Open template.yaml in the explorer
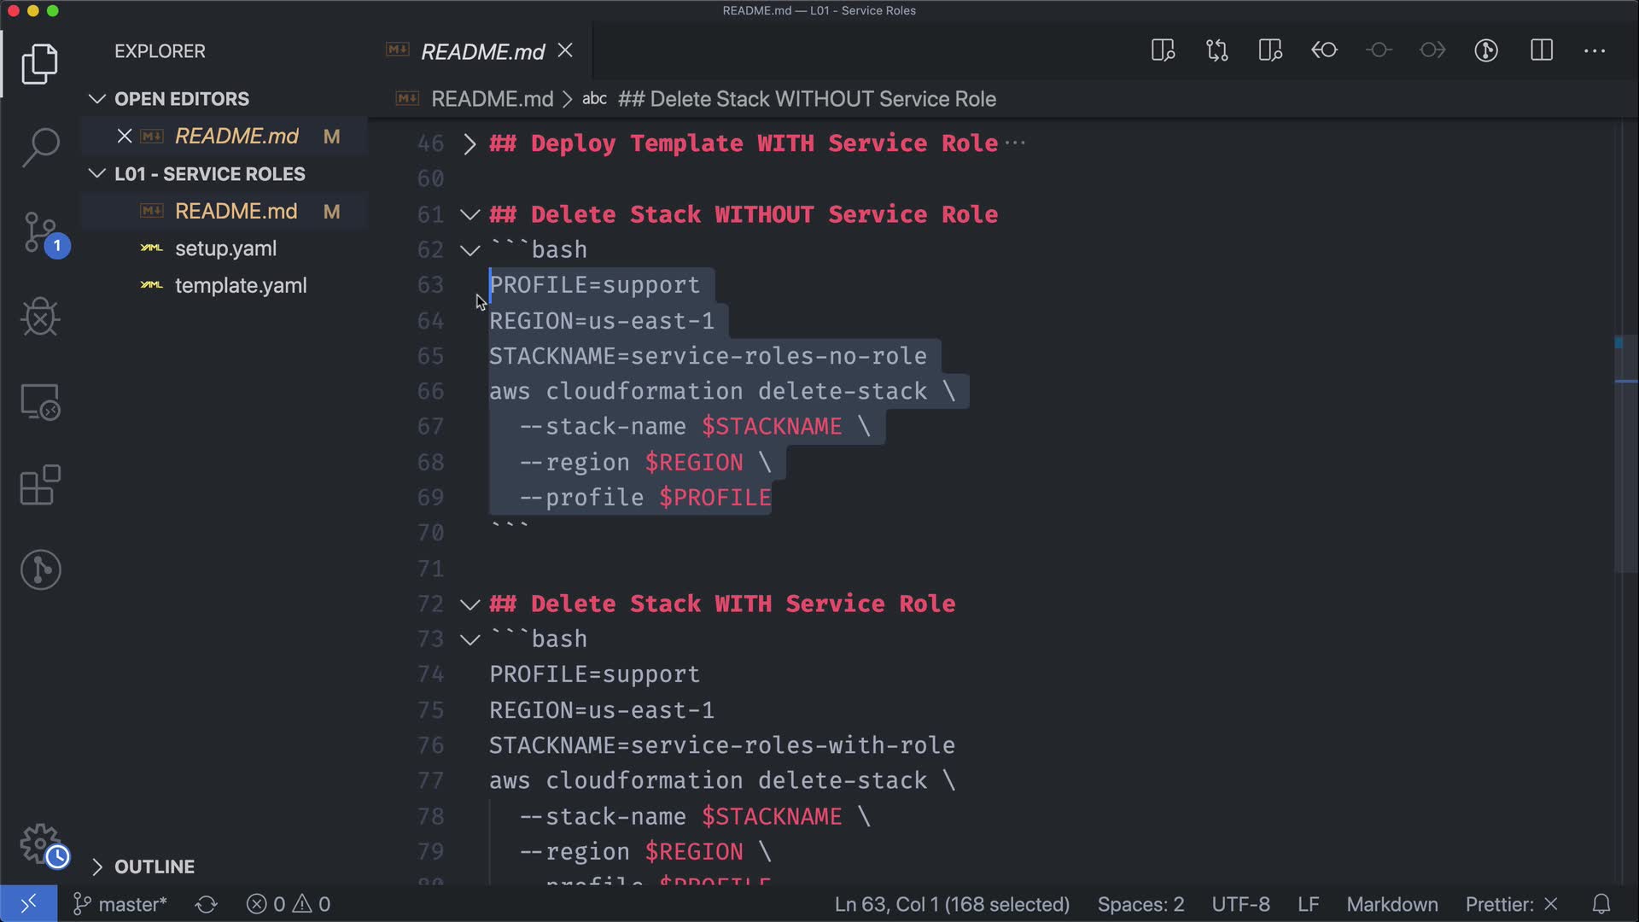1639x922 pixels. pos(240,285)
